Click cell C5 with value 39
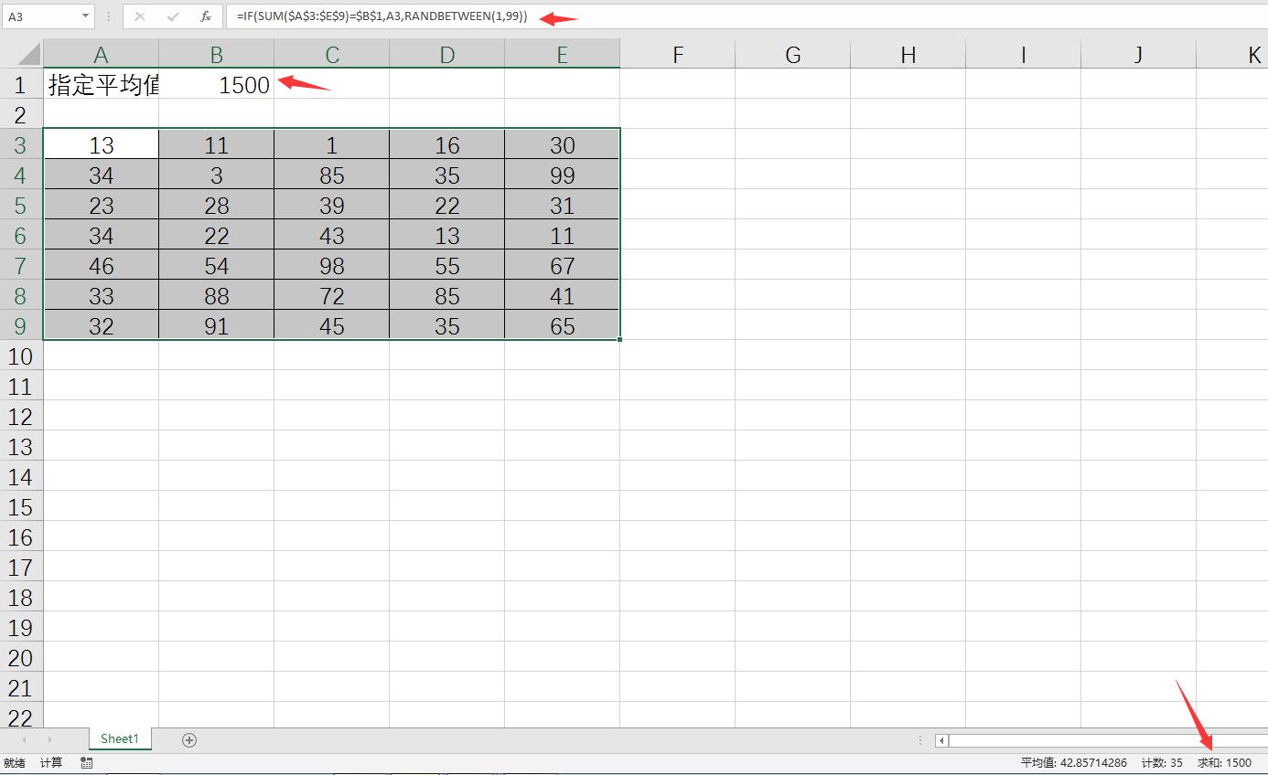 pyautogui.click(x=331, y=205)
